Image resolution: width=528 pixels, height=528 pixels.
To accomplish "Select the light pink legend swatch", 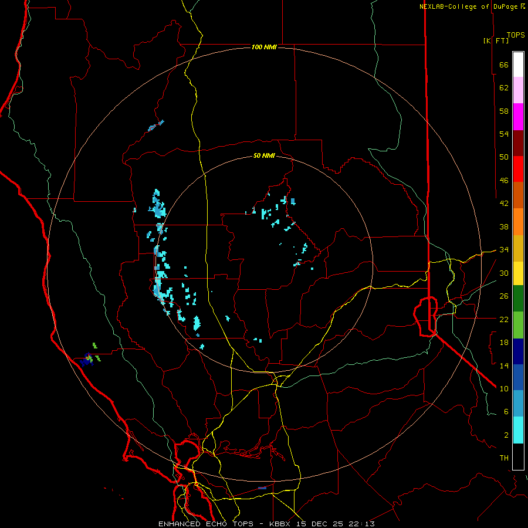I will pyautogui.click(x=518, y=90).
